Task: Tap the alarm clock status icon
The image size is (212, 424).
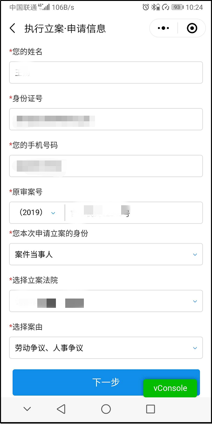Action: pos(145,7)
